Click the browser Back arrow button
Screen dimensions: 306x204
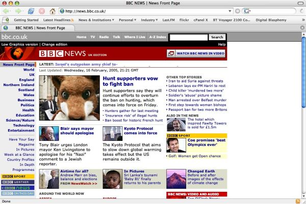pos(6,11)
